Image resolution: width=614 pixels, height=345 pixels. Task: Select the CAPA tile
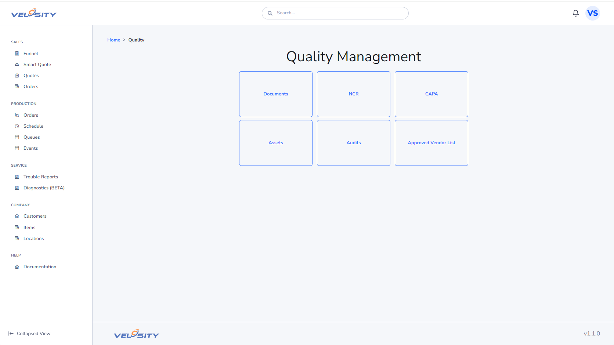tap(431, 94)
